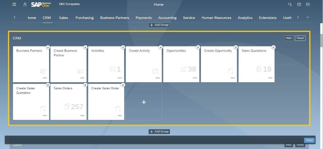Remove the Sales Orders tile
This screenshot has width=323, height=149.
pos(85,85)
